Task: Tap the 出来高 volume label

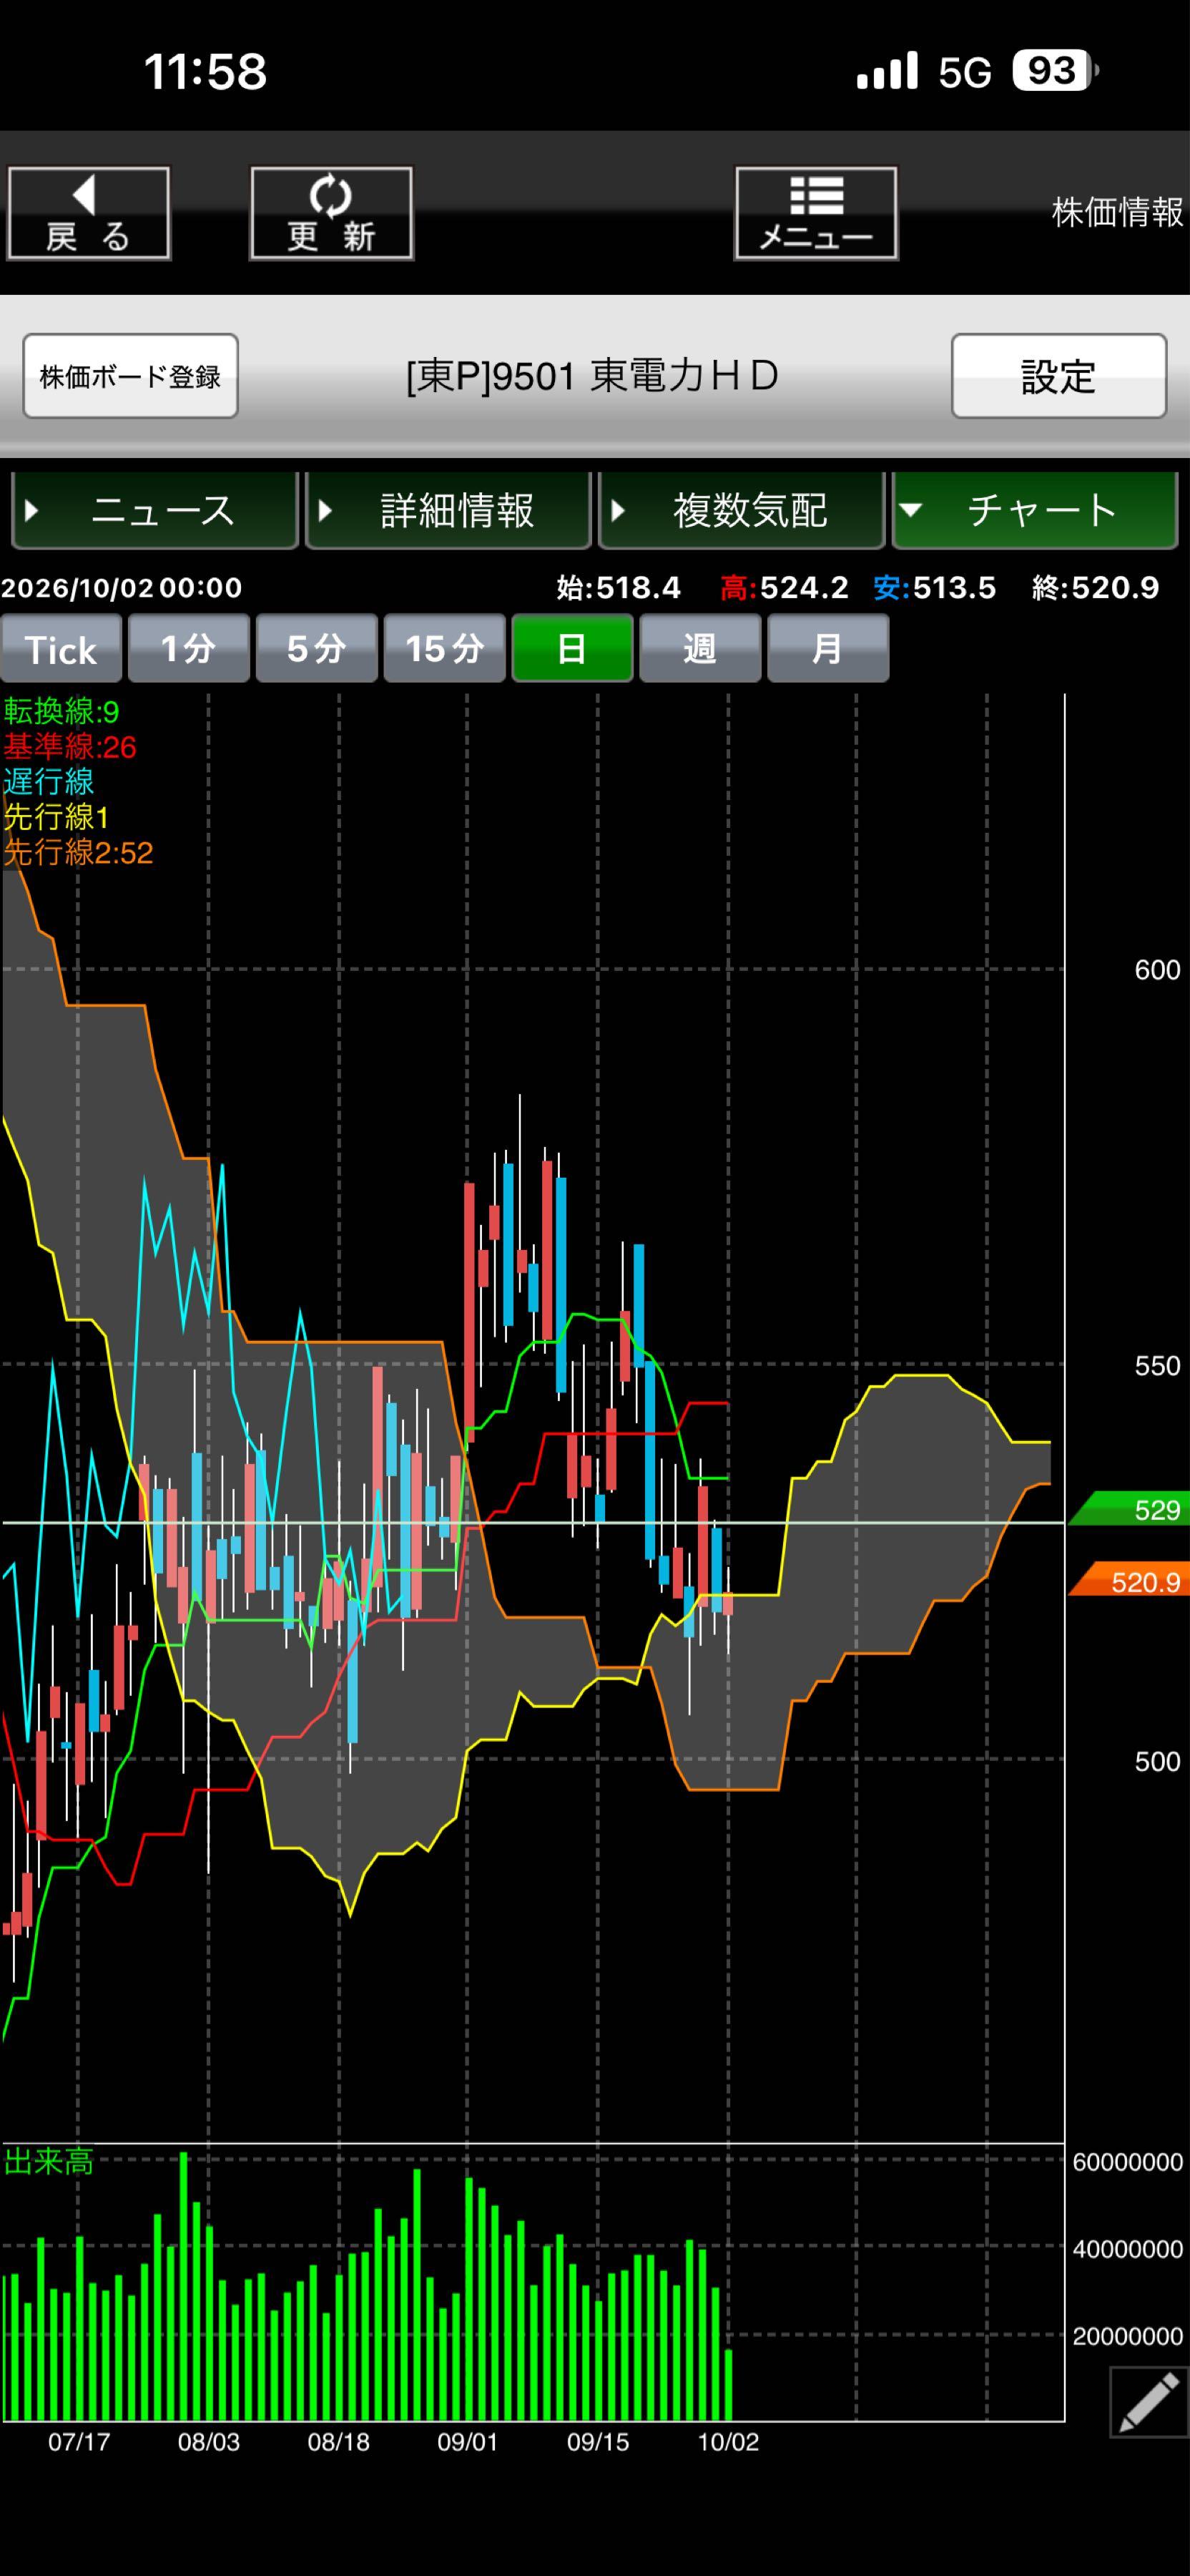Action: (48, 2162)
